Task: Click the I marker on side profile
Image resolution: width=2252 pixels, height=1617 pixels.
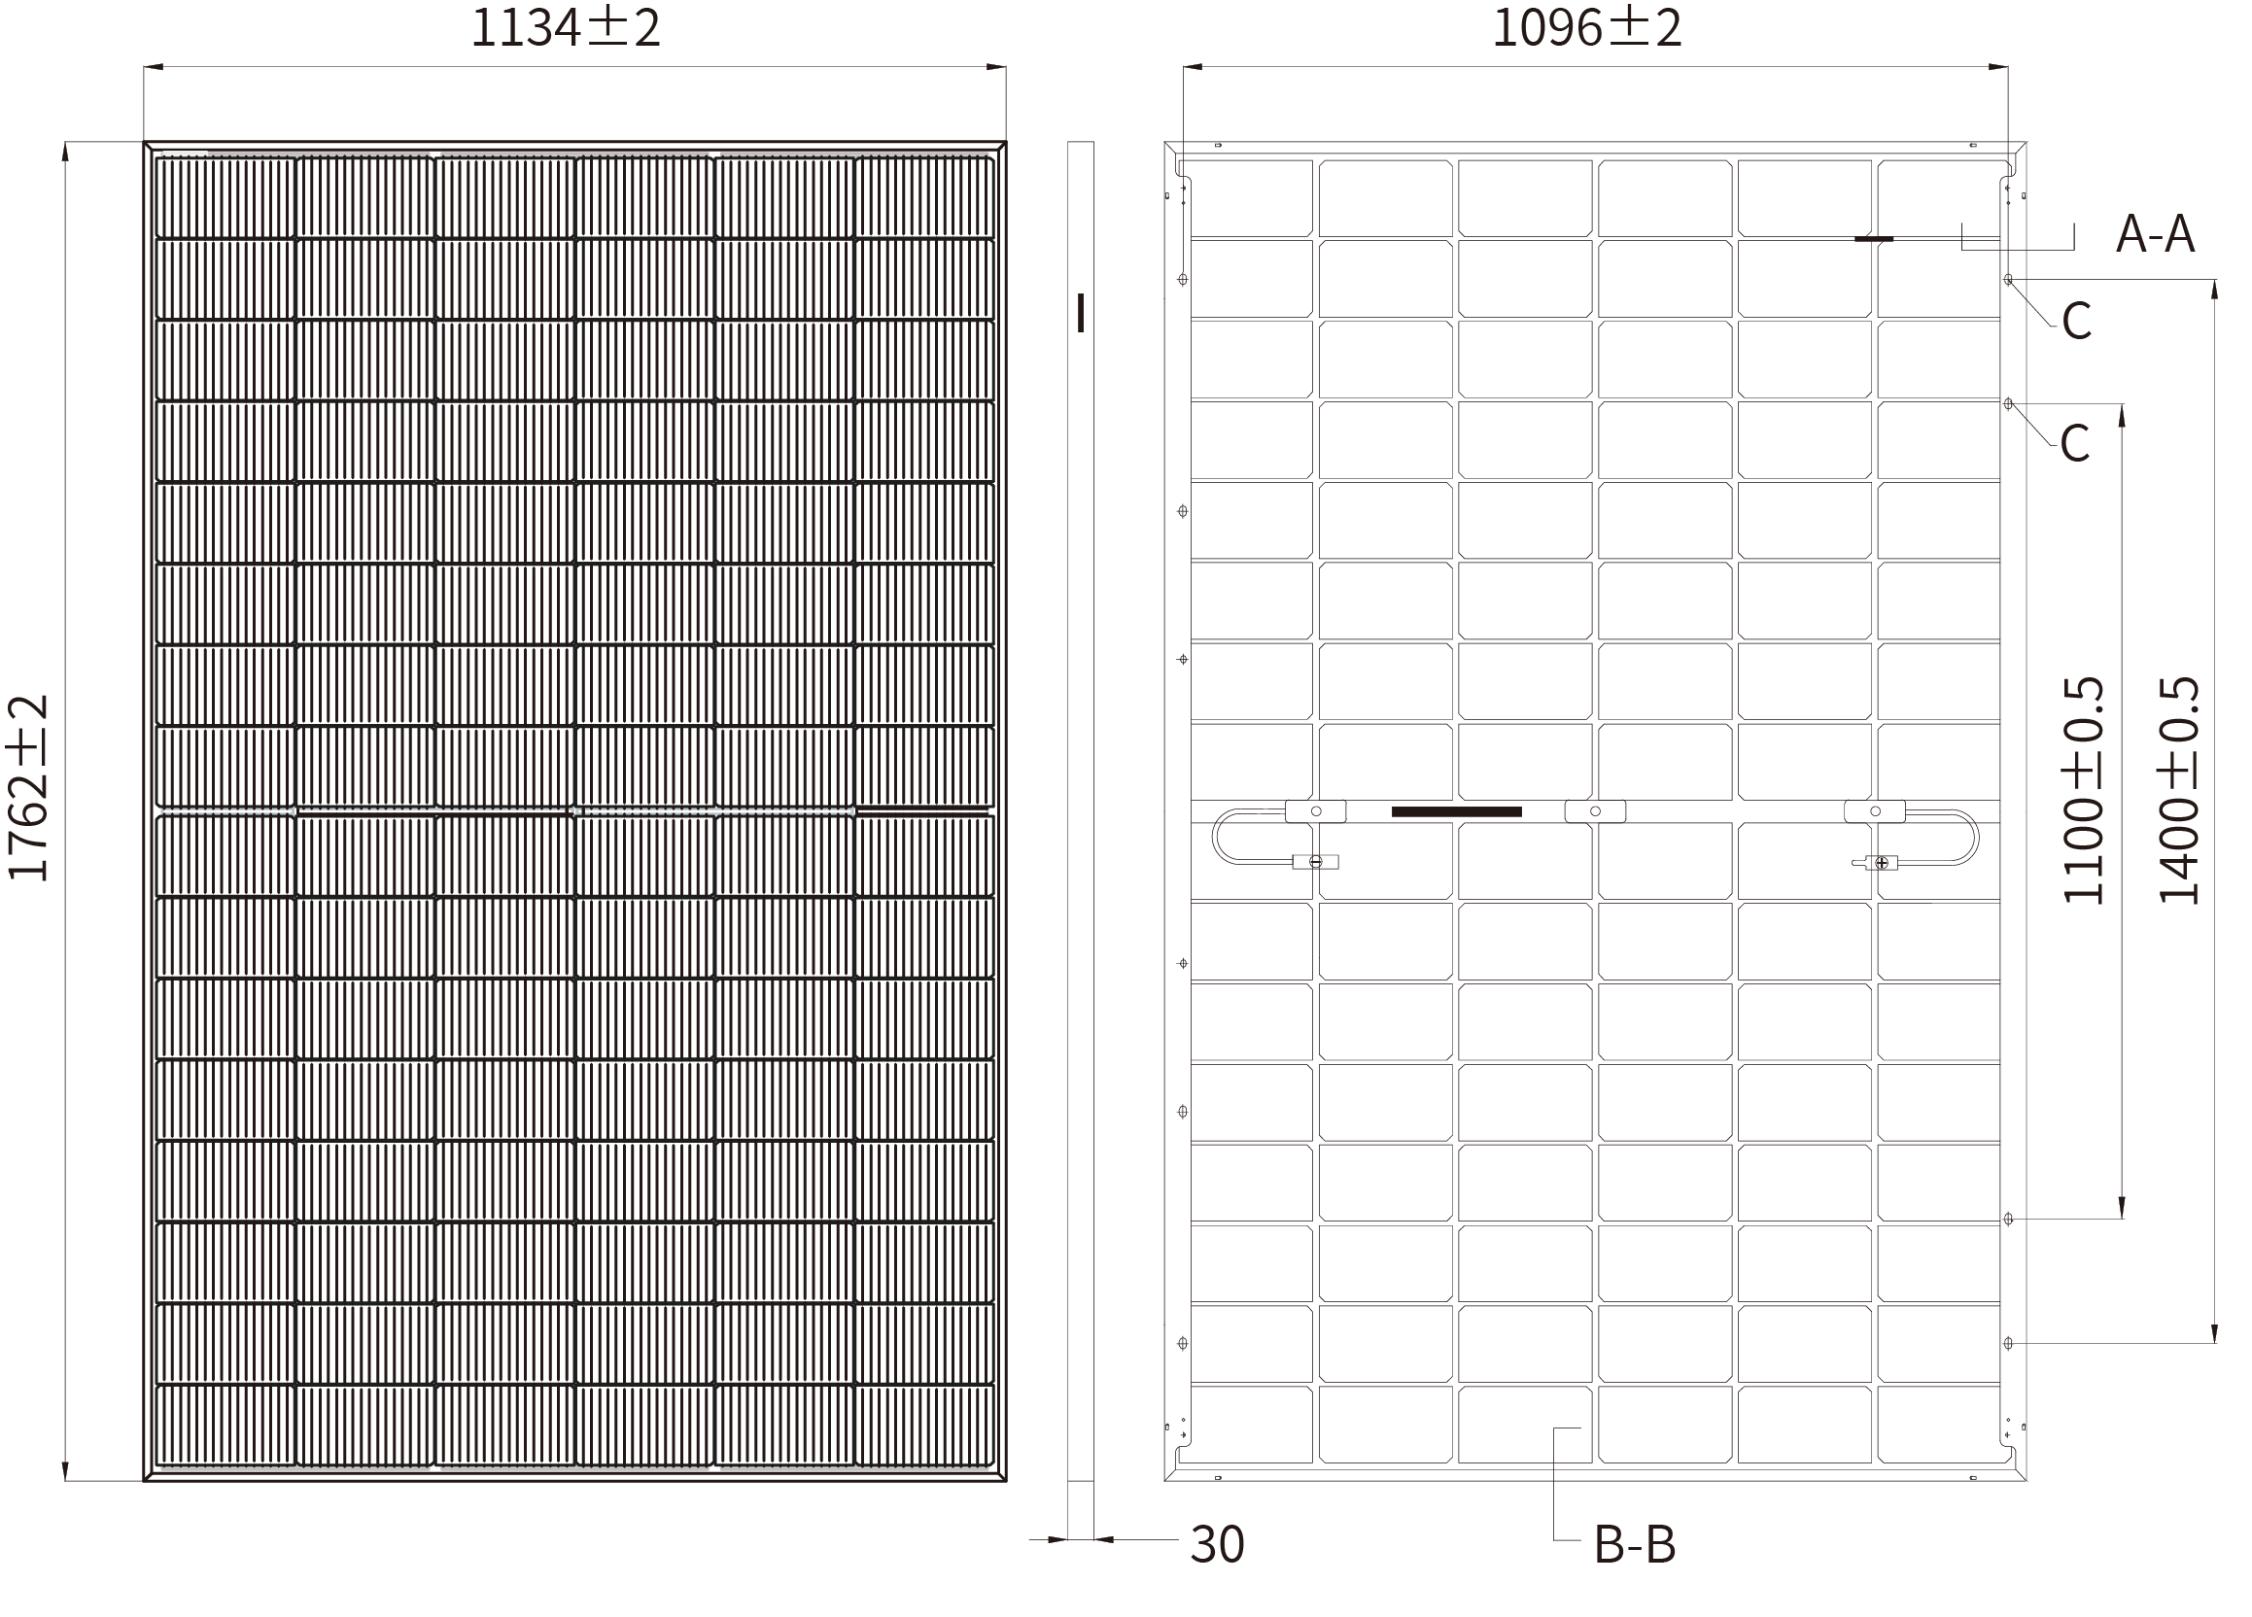Action: (x=1081, y=313)
